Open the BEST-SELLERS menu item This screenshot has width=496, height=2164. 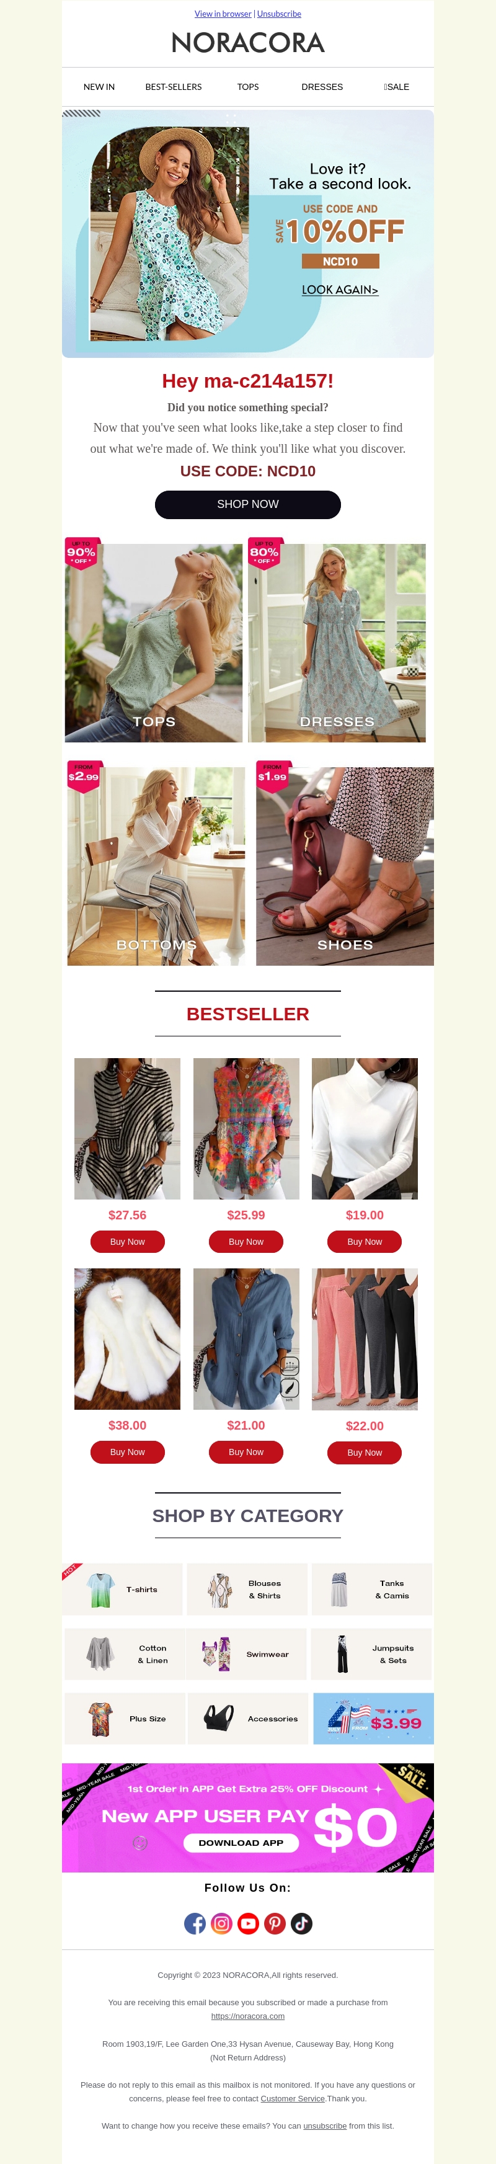174,87
